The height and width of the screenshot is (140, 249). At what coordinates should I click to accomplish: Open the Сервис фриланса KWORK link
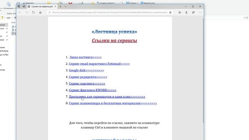[93, 90]
